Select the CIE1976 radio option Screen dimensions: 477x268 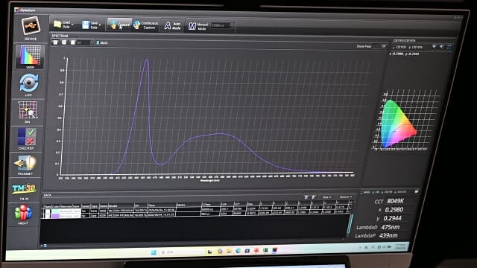[x=415, y=47]
